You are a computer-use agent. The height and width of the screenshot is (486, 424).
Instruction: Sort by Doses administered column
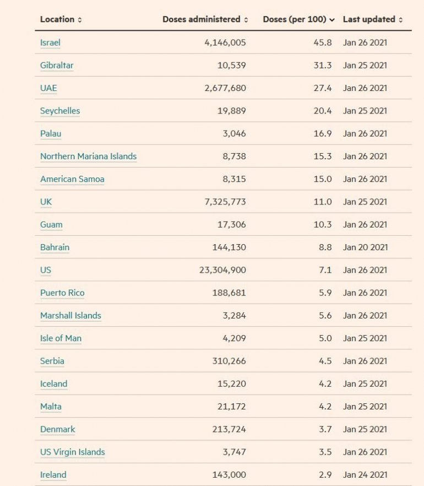coord(205,19)
